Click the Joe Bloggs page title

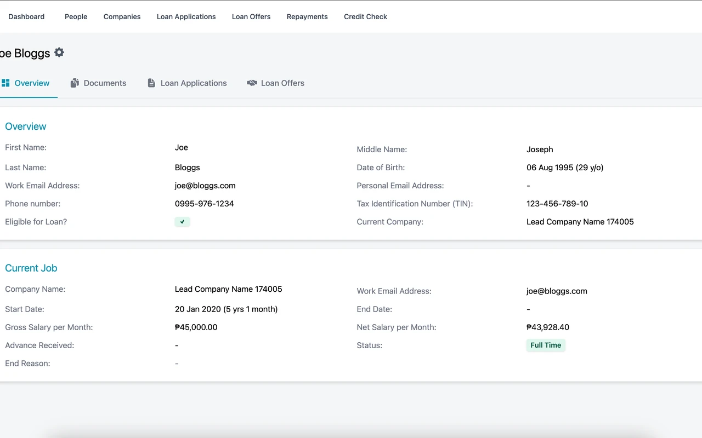pyautogui.click(x=25, y=53)
